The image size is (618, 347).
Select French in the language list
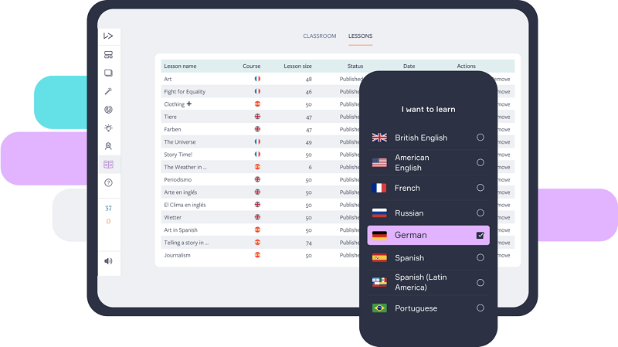point(407,188)
